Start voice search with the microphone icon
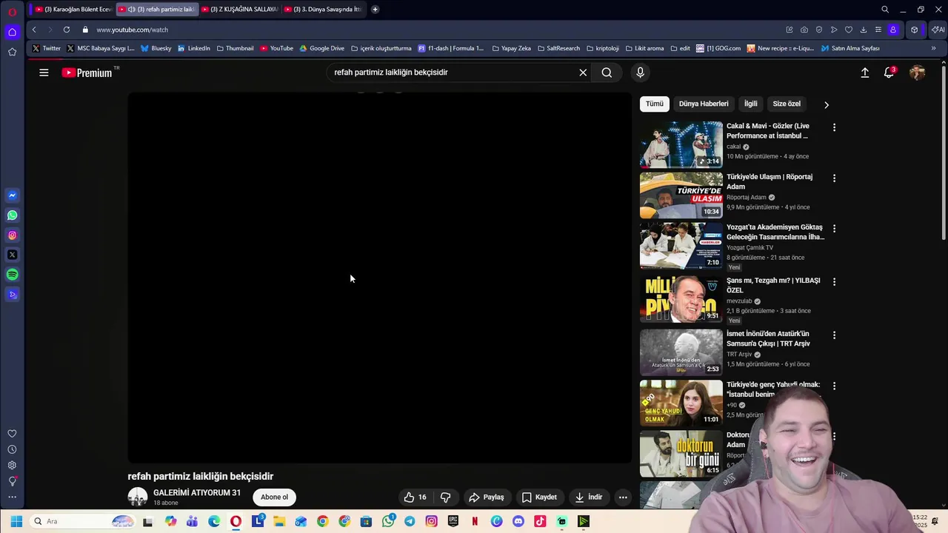This screenshot has width=948, height=533. pos(641,73)
